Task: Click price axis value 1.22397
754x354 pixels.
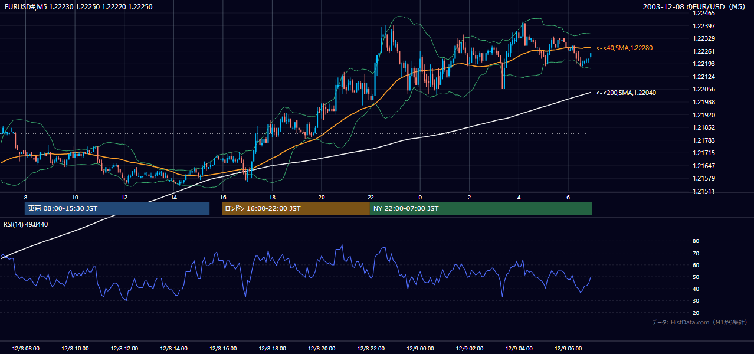Action: pyautogui.click(x=703, y=26)
